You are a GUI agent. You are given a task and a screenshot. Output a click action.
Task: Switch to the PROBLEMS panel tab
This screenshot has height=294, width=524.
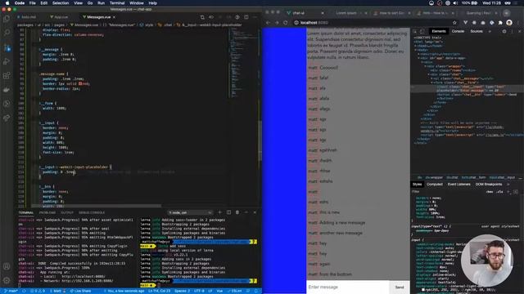(47, 212)
